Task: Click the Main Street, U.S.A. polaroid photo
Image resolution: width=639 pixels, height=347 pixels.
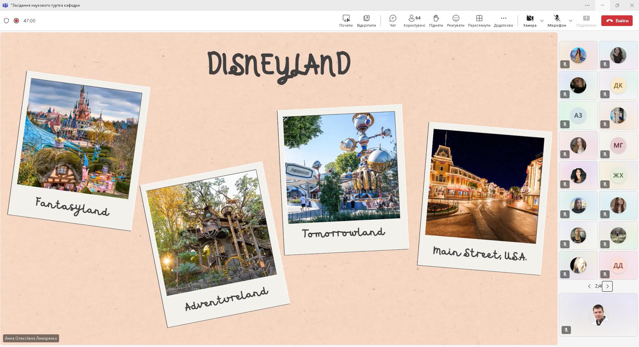Action: (x=484, y=198)
